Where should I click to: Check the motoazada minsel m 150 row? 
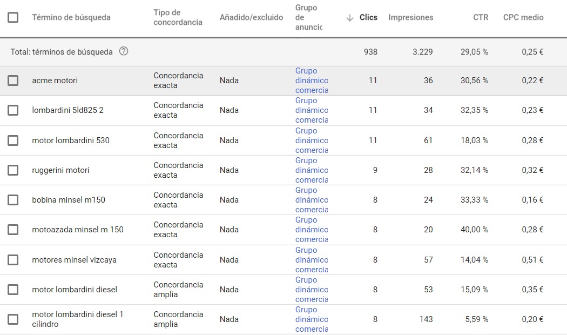pos(13,230)
